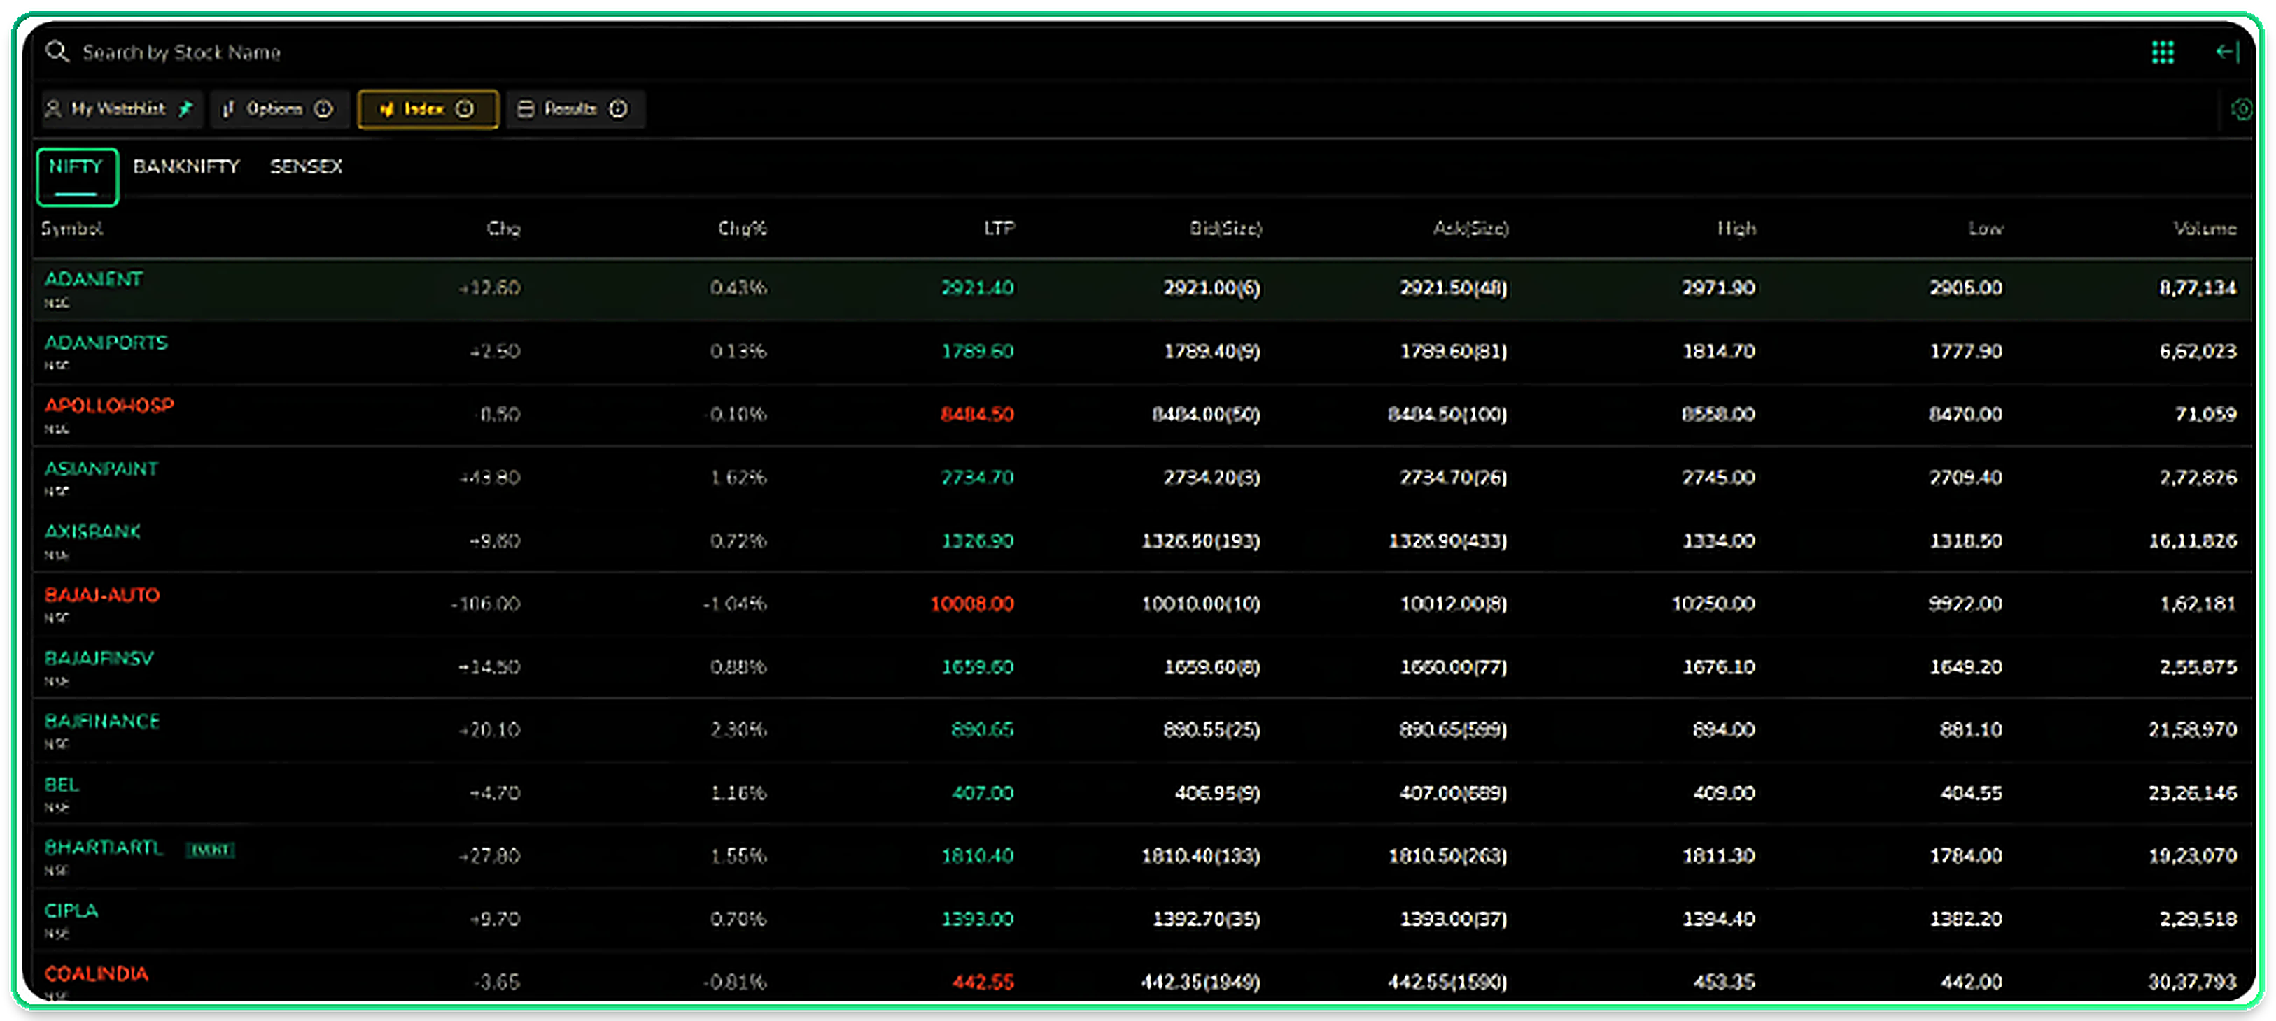The height and width of the screenshot is (1021, 2276).
Task: Click the search magnifier icon
Action: tap(57, 52)
